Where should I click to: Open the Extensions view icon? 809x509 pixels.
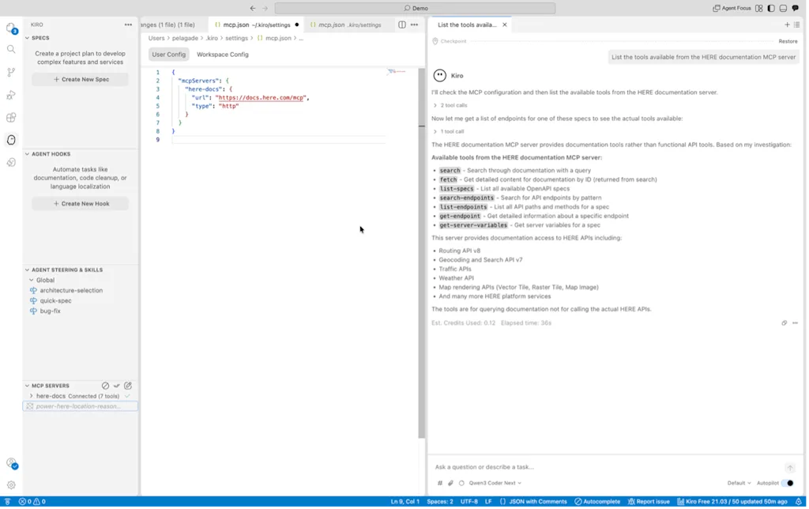click(x=11, y=118)
